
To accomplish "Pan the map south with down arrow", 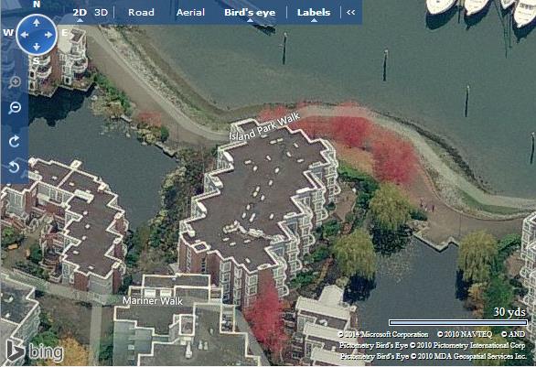I will click(x=37, y=47).
